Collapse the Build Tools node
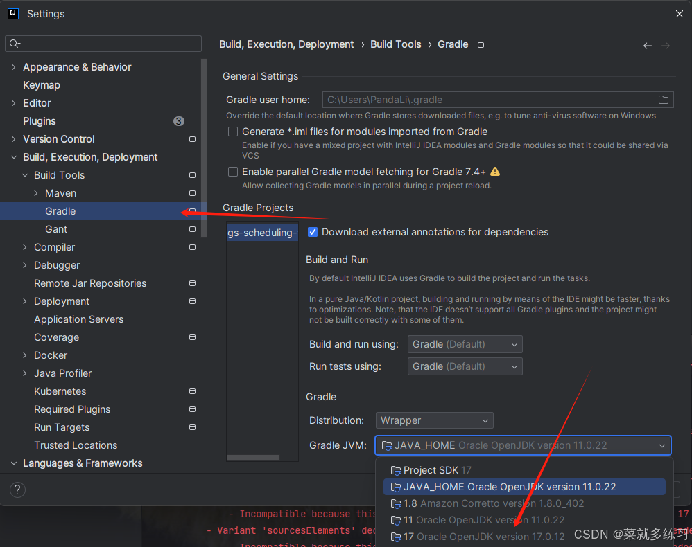This screenshot has height=547, width=692. pyautogui.click(x=25, y=175)
